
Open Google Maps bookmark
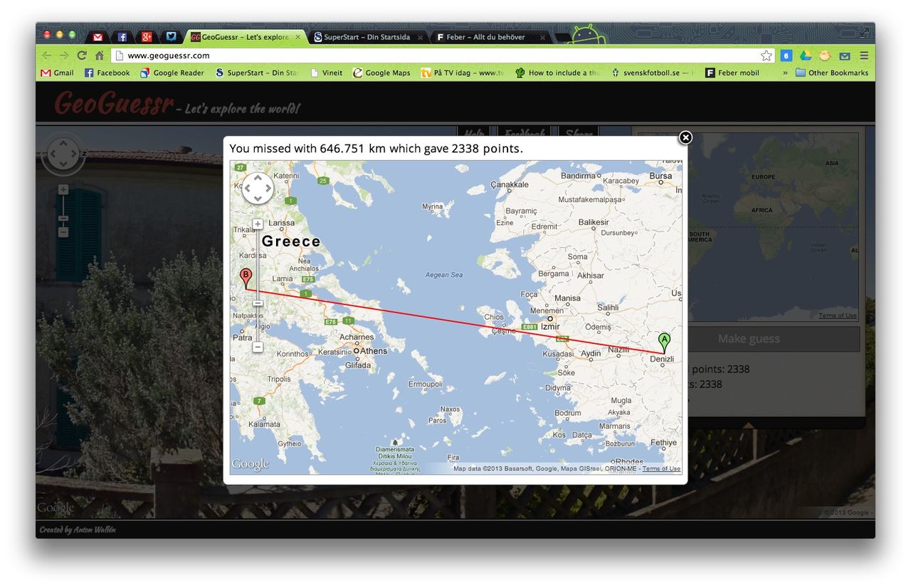coord(382,73)
